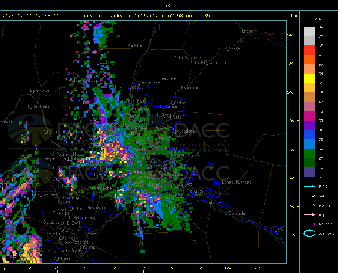338x273 pixels.
Task: Pick the magenta swatch in dBZ legend
Action: click(x=309, y=116)
